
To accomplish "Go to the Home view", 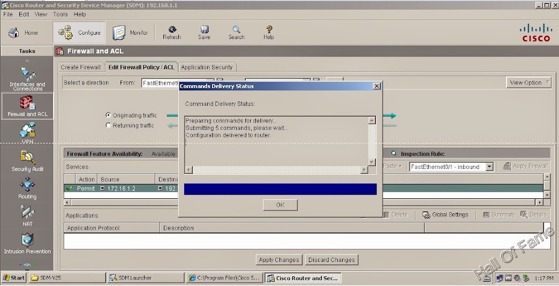I will 23,33.
